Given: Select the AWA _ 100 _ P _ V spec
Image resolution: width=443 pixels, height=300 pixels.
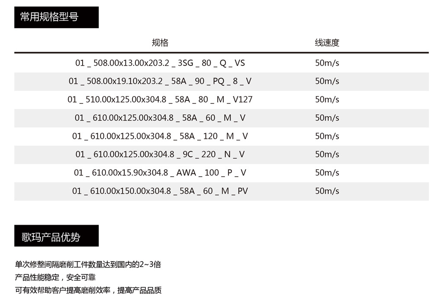Looking at the screenshot, I should click(160, 173).
